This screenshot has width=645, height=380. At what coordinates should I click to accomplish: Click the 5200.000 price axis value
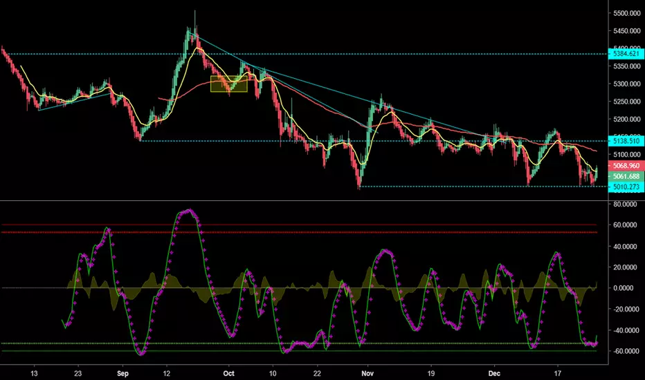tap(626, 119)
